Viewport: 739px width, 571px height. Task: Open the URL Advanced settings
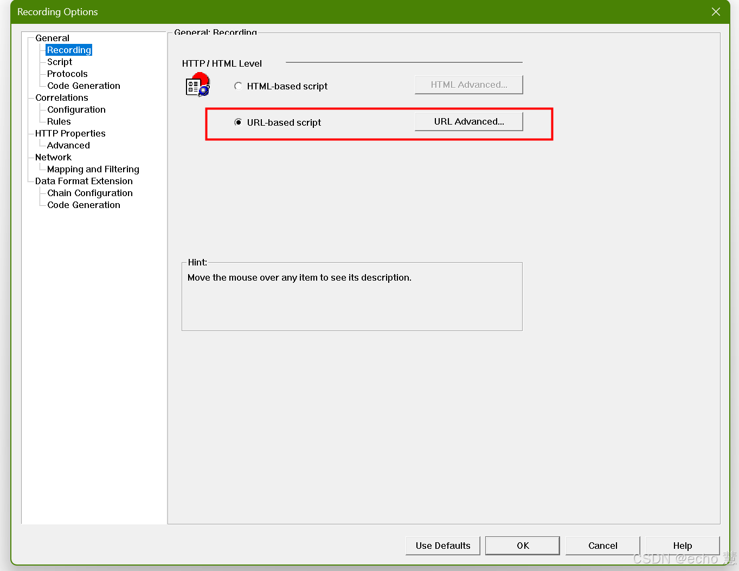469,121
